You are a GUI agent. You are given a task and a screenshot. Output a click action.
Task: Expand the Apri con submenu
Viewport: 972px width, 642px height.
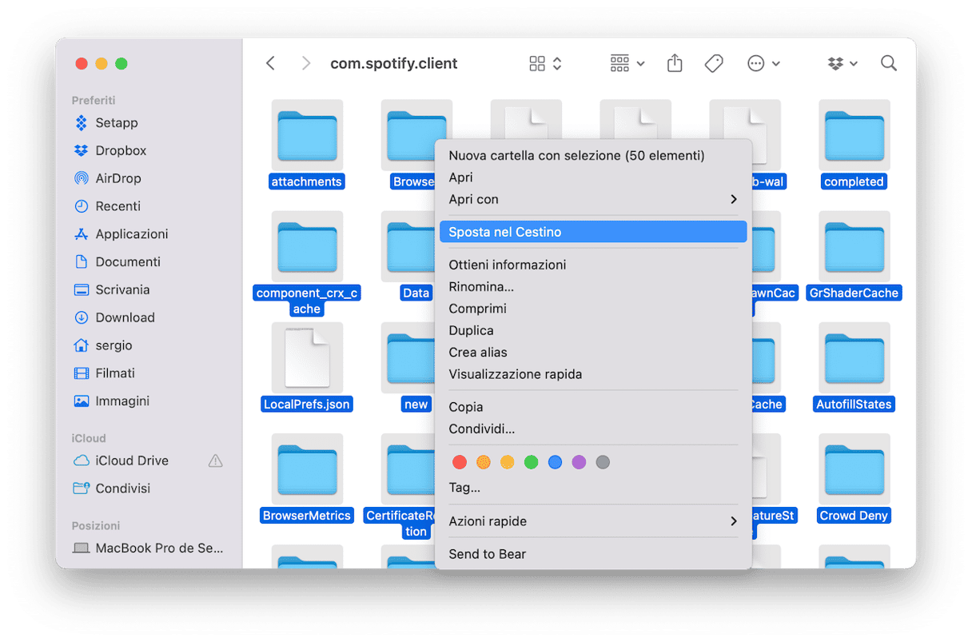coord(593,199)
